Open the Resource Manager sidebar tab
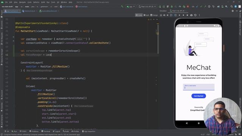The image size is (242, 136). point(2,57)
